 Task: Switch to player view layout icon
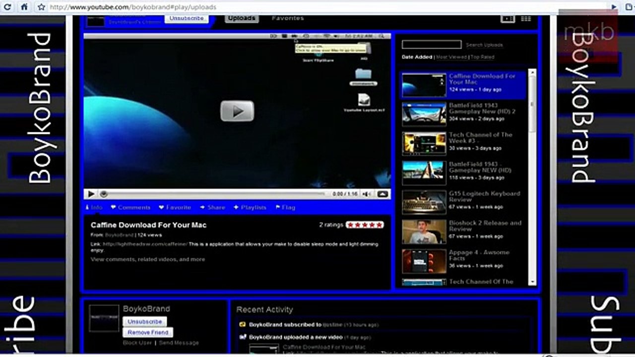[x=508, y=19]
